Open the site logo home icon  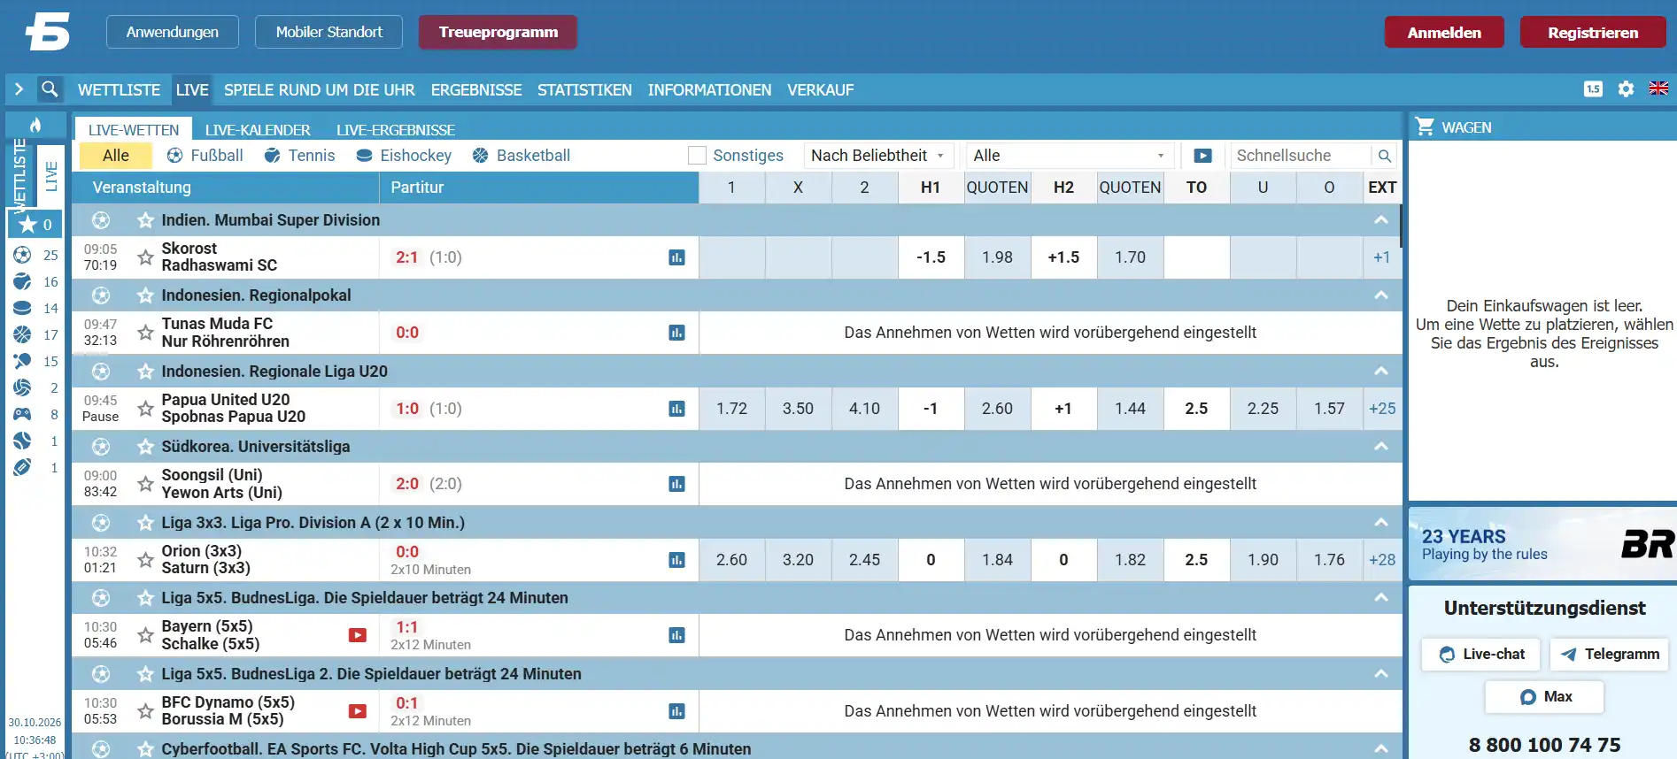[x=48, y=33]
